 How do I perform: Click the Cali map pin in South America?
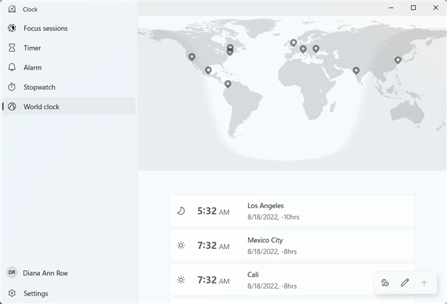click(228, 83)
